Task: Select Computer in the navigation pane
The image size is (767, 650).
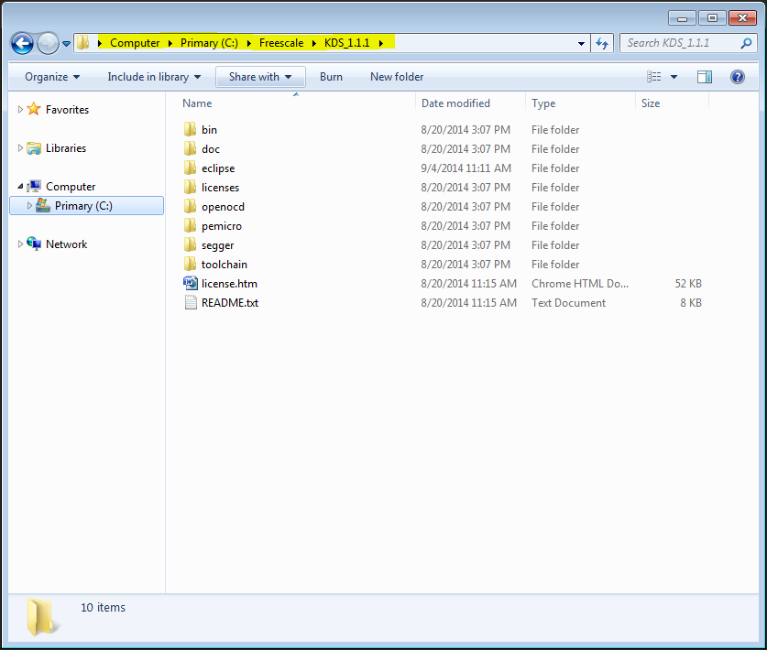Action: 71,187
